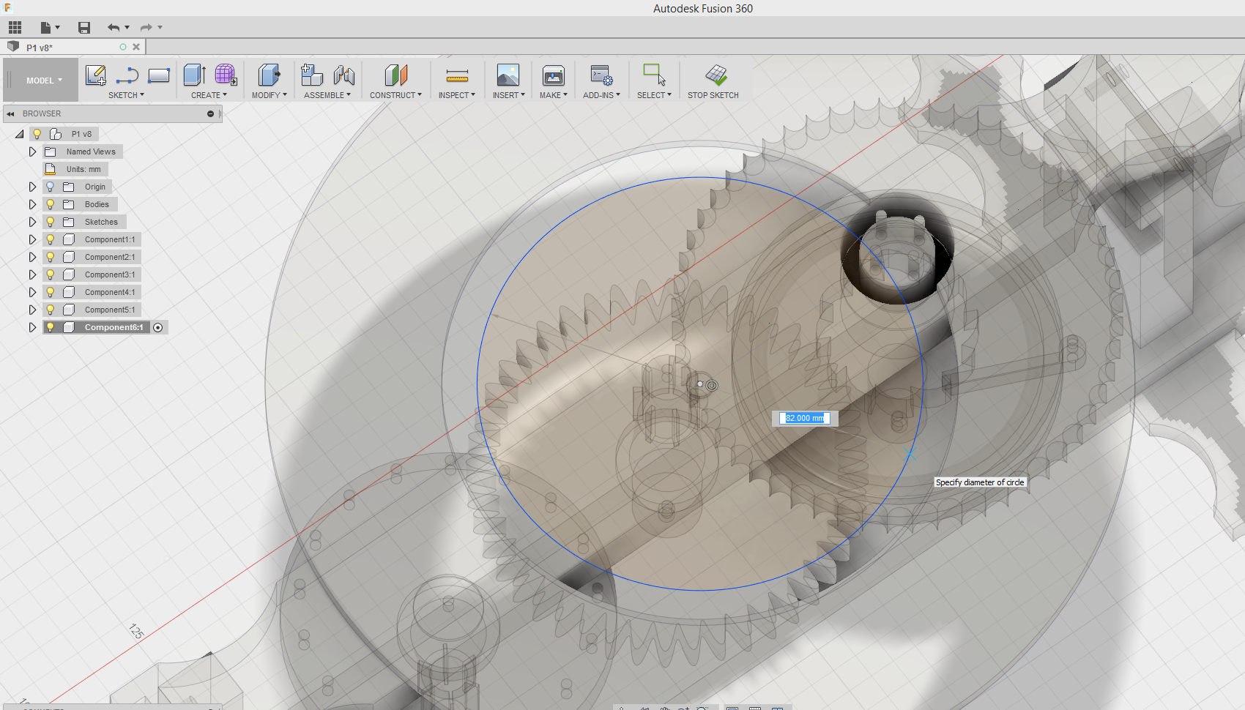Redo the last action

coord(146,28)
